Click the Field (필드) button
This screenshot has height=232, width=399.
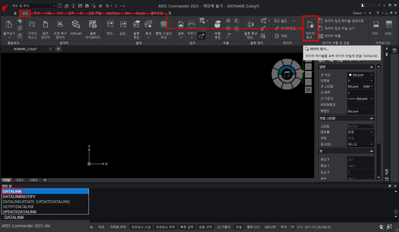283,21
